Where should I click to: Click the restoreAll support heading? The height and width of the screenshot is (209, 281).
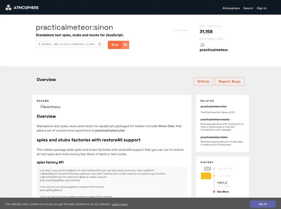(x=89, y=140)
